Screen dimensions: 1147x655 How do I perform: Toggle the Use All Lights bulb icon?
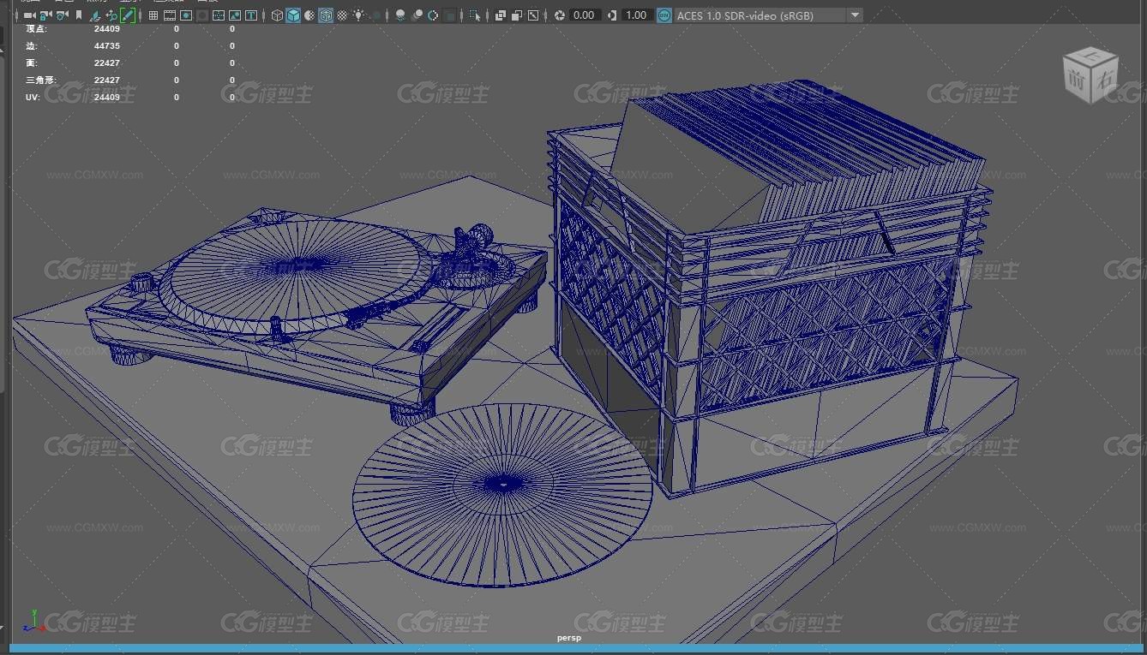click(358, 15)
